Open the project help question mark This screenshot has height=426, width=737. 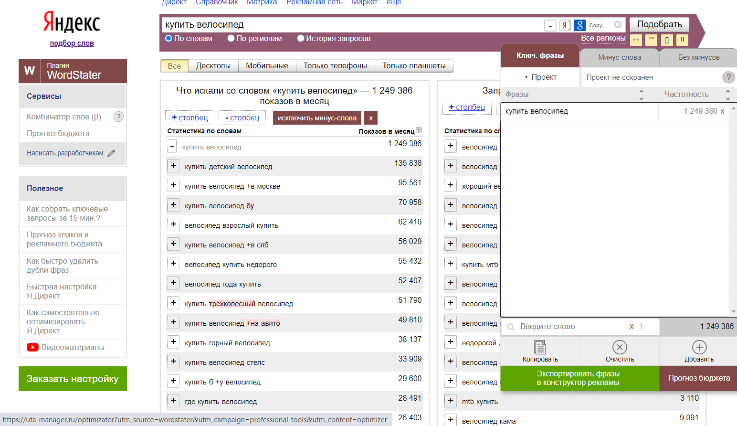tap(728, 77)
